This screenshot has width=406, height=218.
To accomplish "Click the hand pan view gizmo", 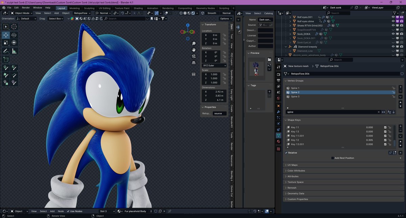I will (x=194, y=50).
